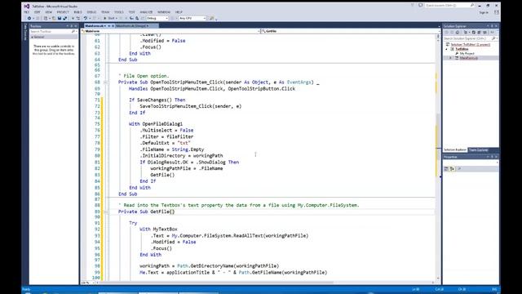Click the notifications flag icon in title bar

(413, 6)
